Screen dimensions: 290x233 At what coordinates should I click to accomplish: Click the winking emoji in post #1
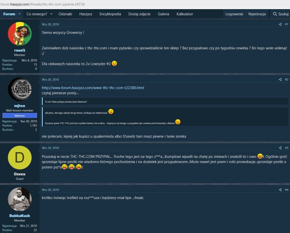coord(114,64)
